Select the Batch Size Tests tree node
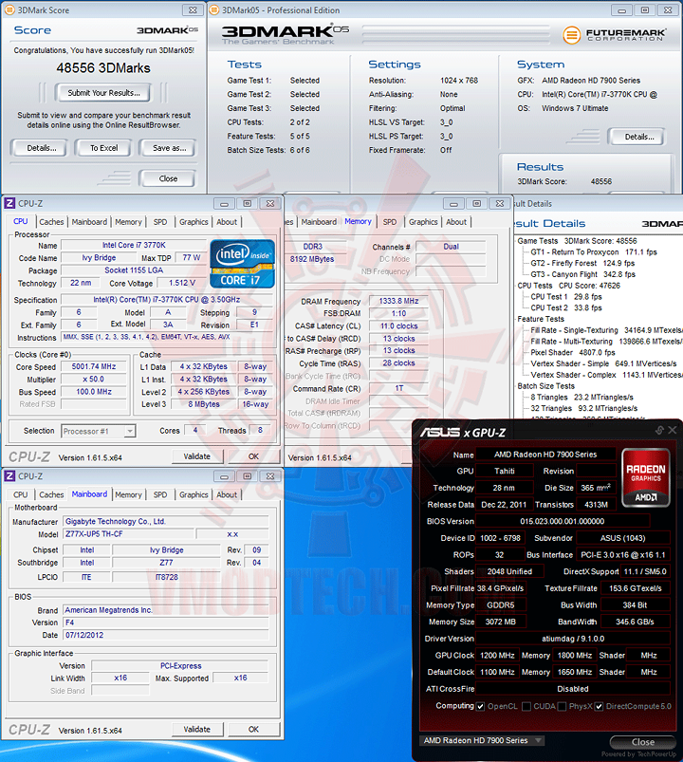This screenshot has width=683, height=762. (x=546, y=386)
